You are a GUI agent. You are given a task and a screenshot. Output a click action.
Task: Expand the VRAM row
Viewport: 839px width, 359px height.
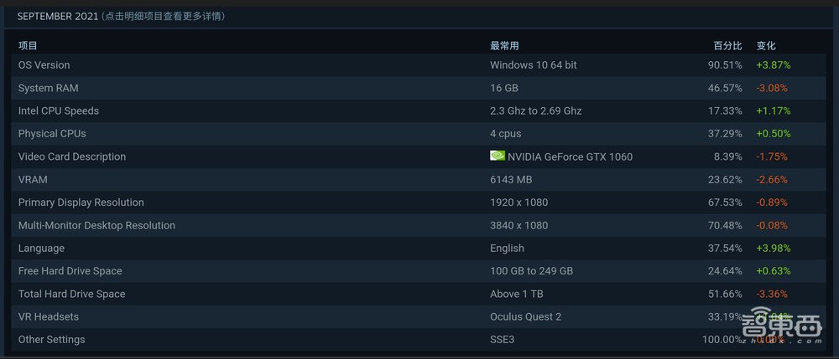point(33,179)
